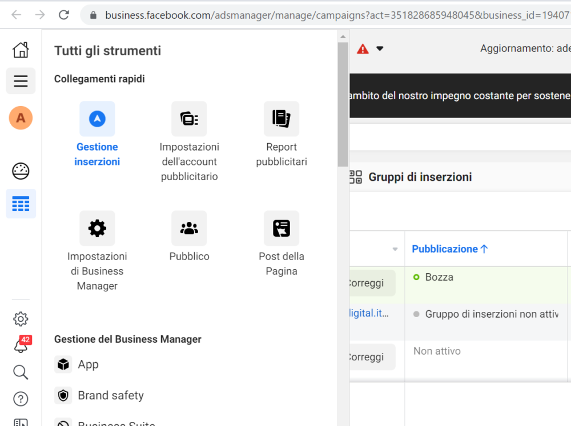The height and width of the screenshot is (426, 571).
Task: Open the help question mark icon
Action: point(21,399)
